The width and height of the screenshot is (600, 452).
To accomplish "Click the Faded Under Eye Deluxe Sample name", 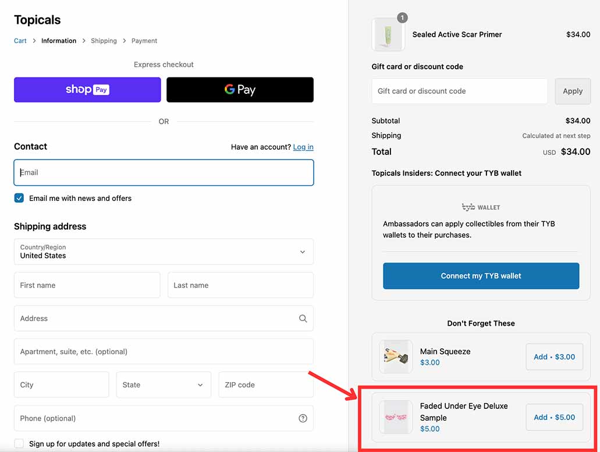I will (x=464, y=412).
